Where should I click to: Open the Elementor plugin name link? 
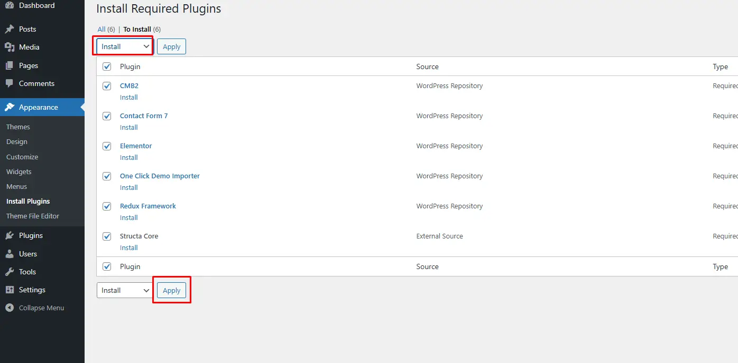(x=136, y=146)
